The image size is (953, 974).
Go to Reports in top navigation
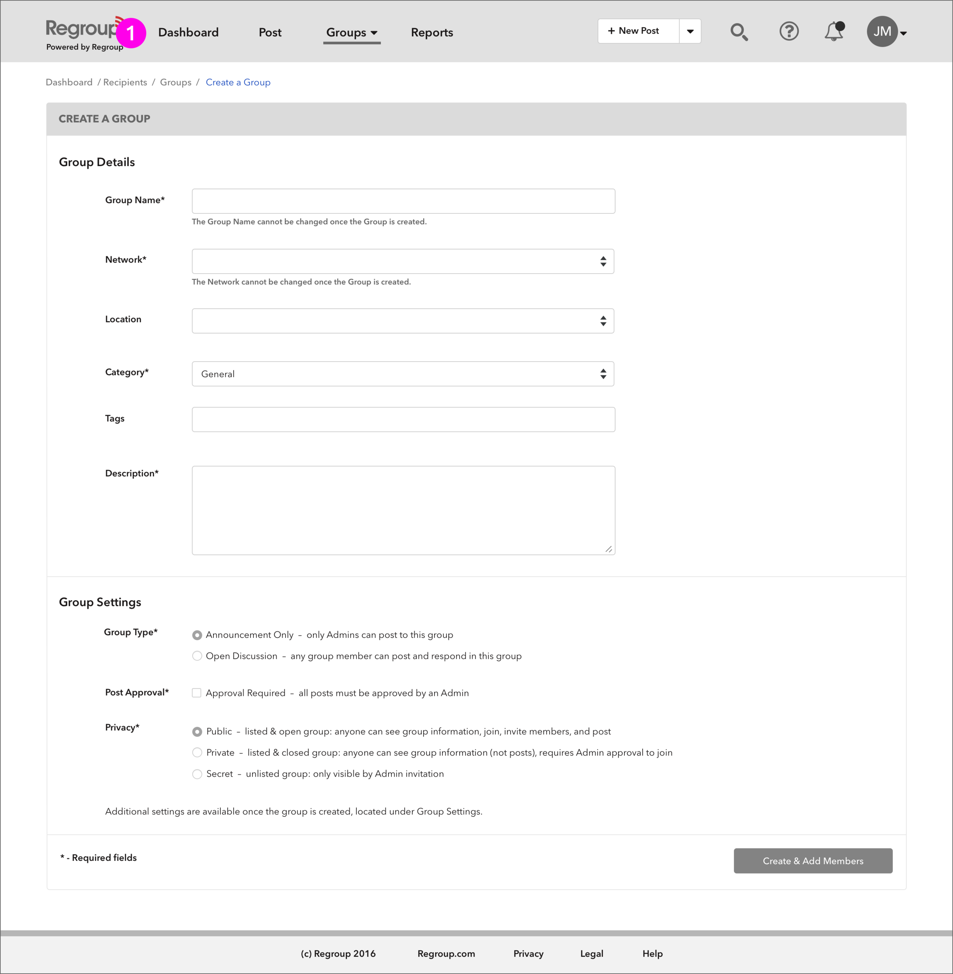(x=432, y=32)
